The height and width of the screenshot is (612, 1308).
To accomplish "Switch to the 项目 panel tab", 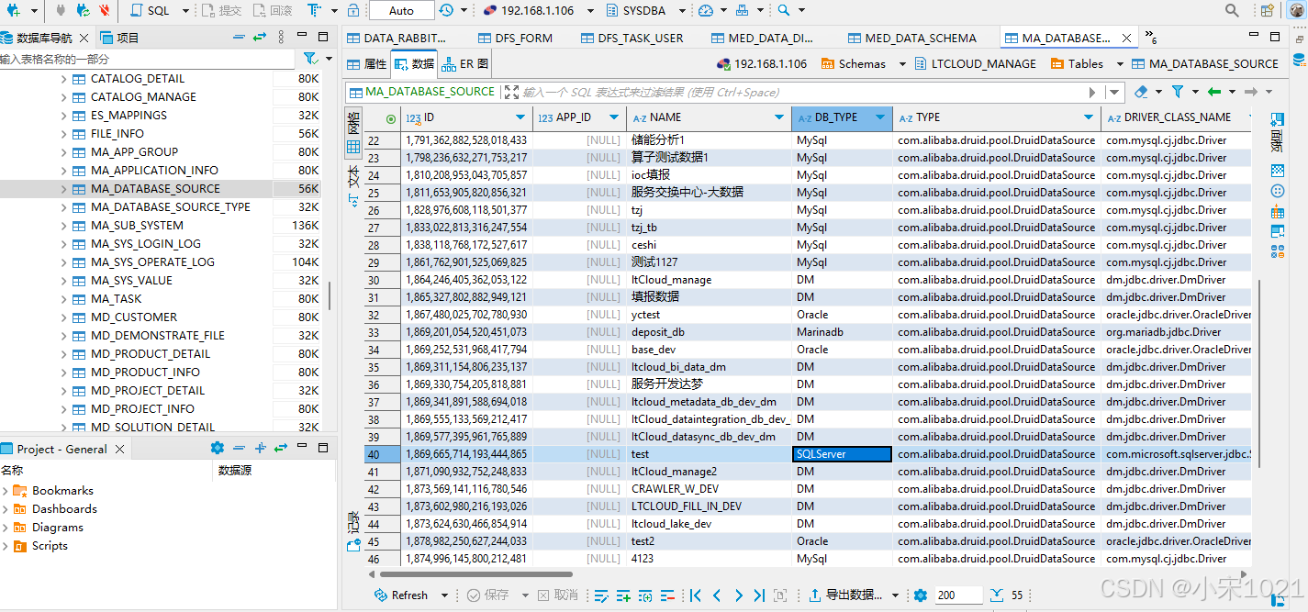I will 119,38.
